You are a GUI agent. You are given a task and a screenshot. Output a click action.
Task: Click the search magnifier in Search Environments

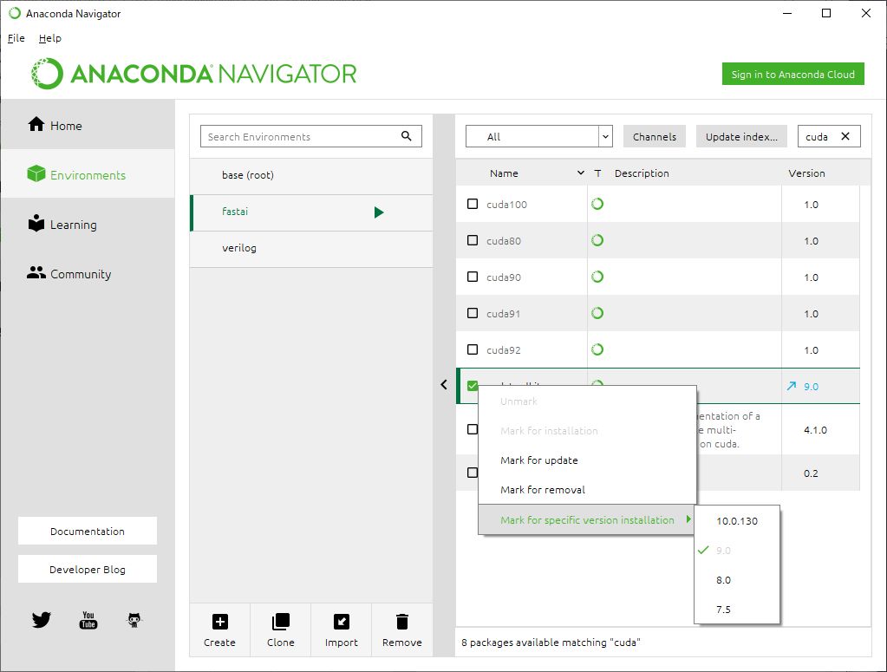406,136
